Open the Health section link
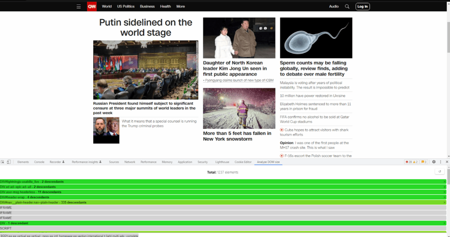Image resolution: width=450 pixels, height=237 pixels. tap(165, 6)
